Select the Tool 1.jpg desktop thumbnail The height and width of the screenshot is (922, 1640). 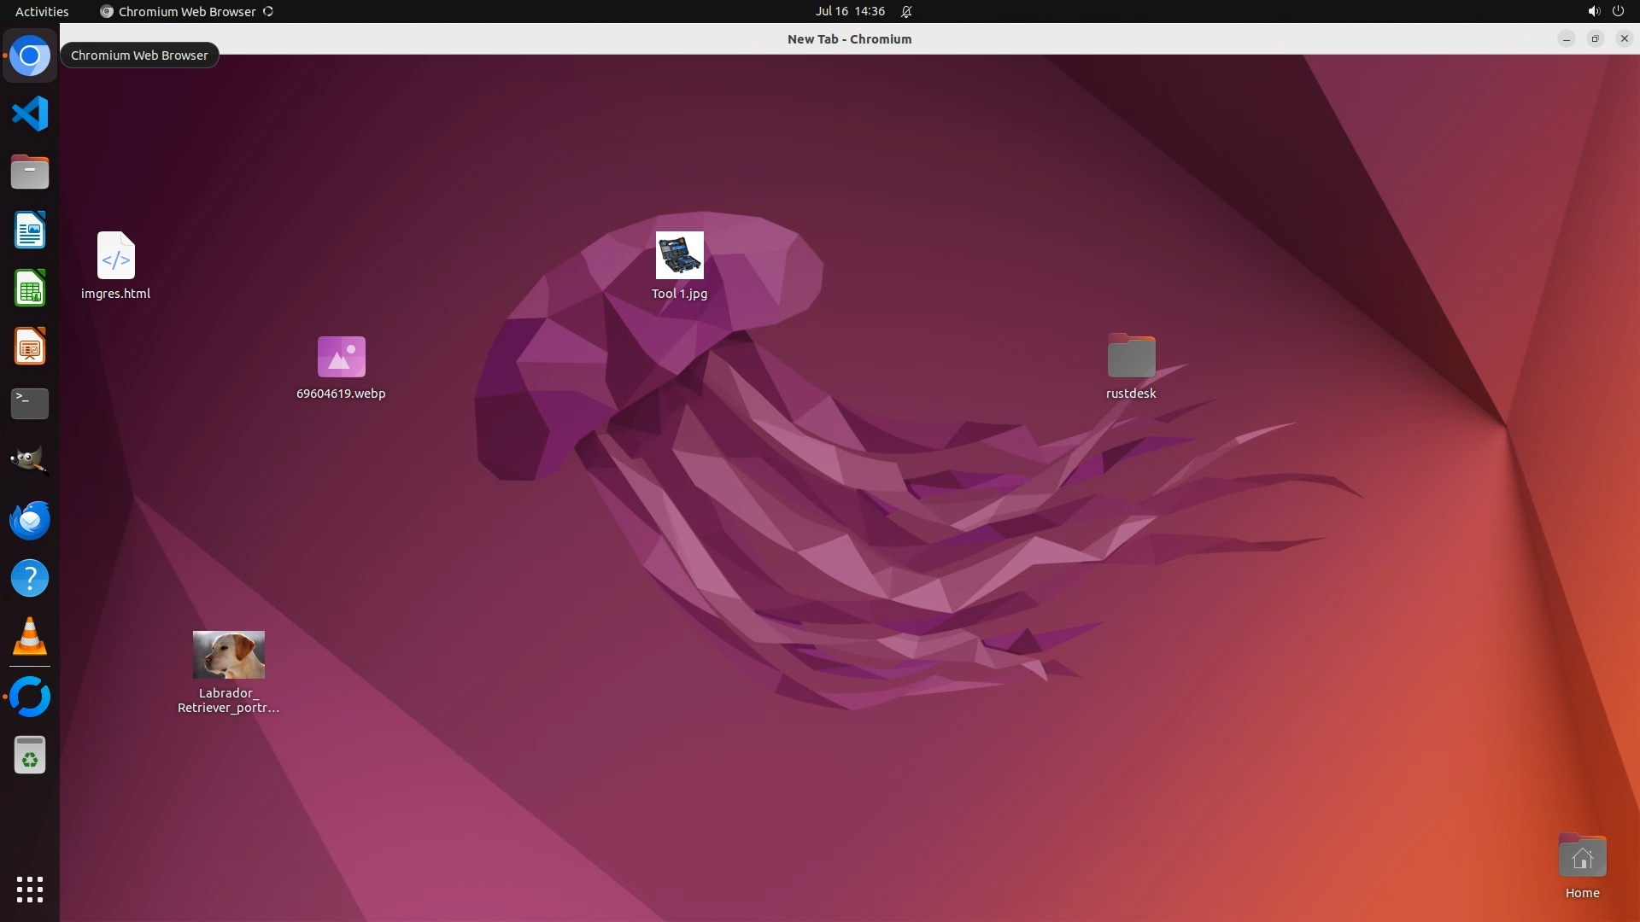(679, 255)
